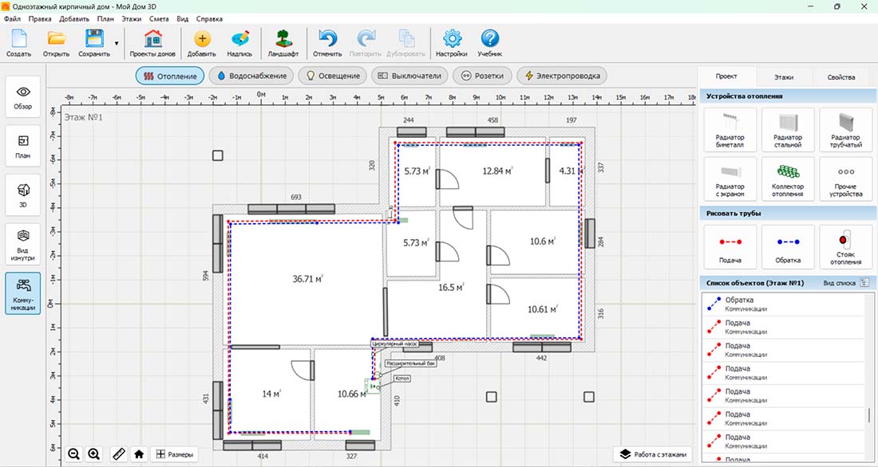Toggle the Отопление layer mode
The image size is (878, 467).
169,76
